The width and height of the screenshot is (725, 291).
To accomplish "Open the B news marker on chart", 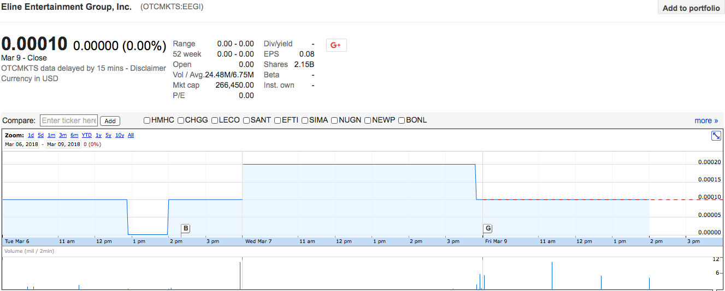I will [186, 228].
